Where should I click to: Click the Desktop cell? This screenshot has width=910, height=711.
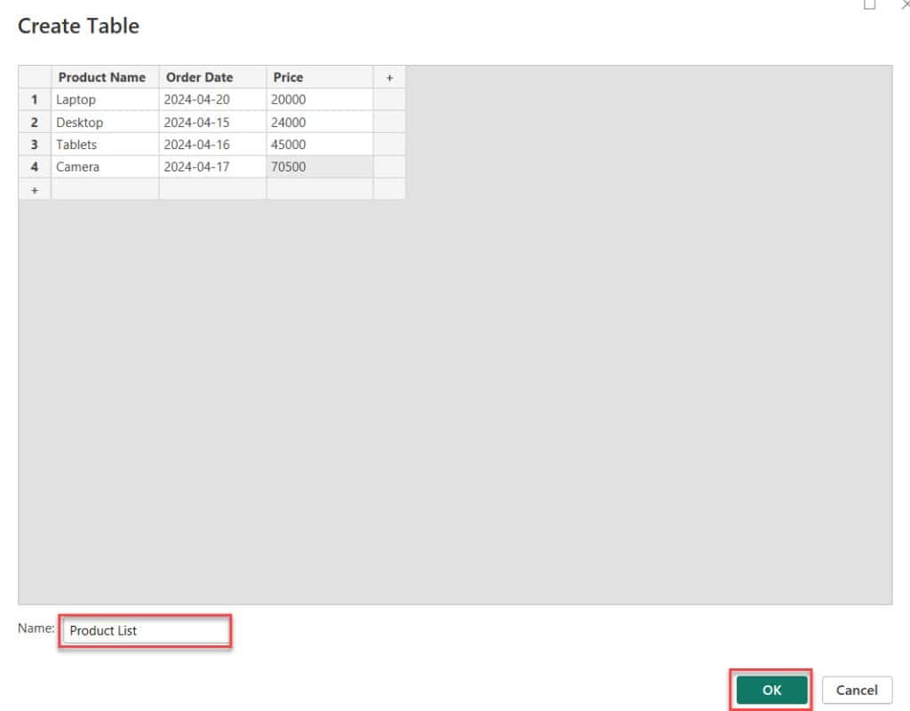[105, 122]
